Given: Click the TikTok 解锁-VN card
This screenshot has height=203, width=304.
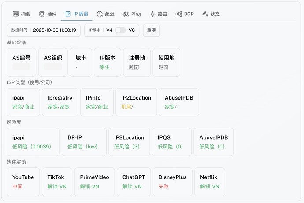Looking at the screenshot, I should point(57,182).
